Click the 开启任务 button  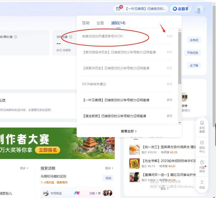pos(193,53)
